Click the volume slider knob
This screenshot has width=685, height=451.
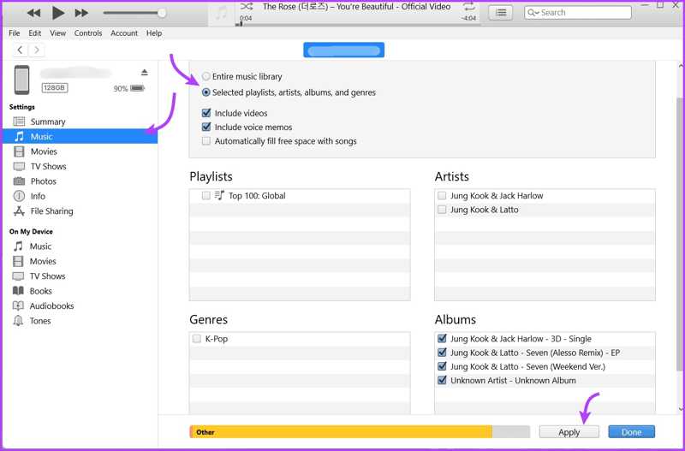(162, 13)
